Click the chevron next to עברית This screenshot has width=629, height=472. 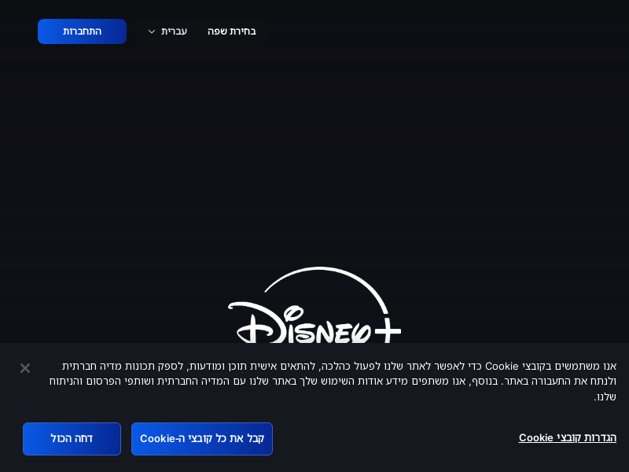[x=152, y=31]
